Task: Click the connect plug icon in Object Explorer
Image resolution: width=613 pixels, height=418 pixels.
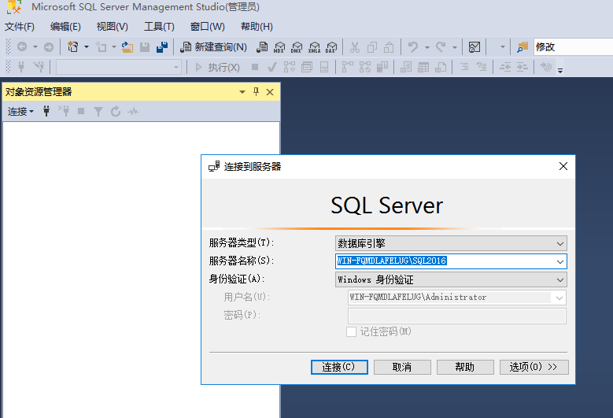Action: [46, 112]
